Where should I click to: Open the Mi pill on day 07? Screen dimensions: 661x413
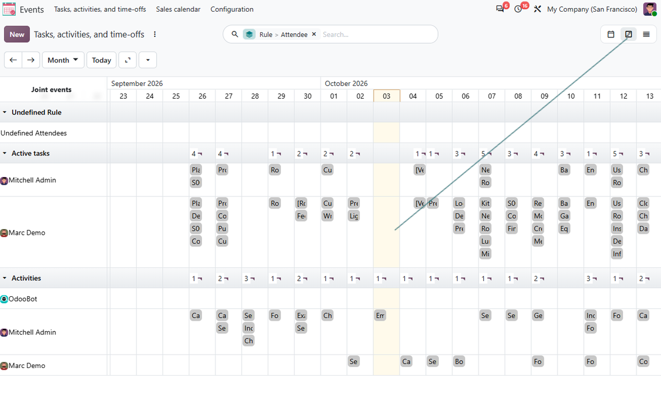point(486,254)
